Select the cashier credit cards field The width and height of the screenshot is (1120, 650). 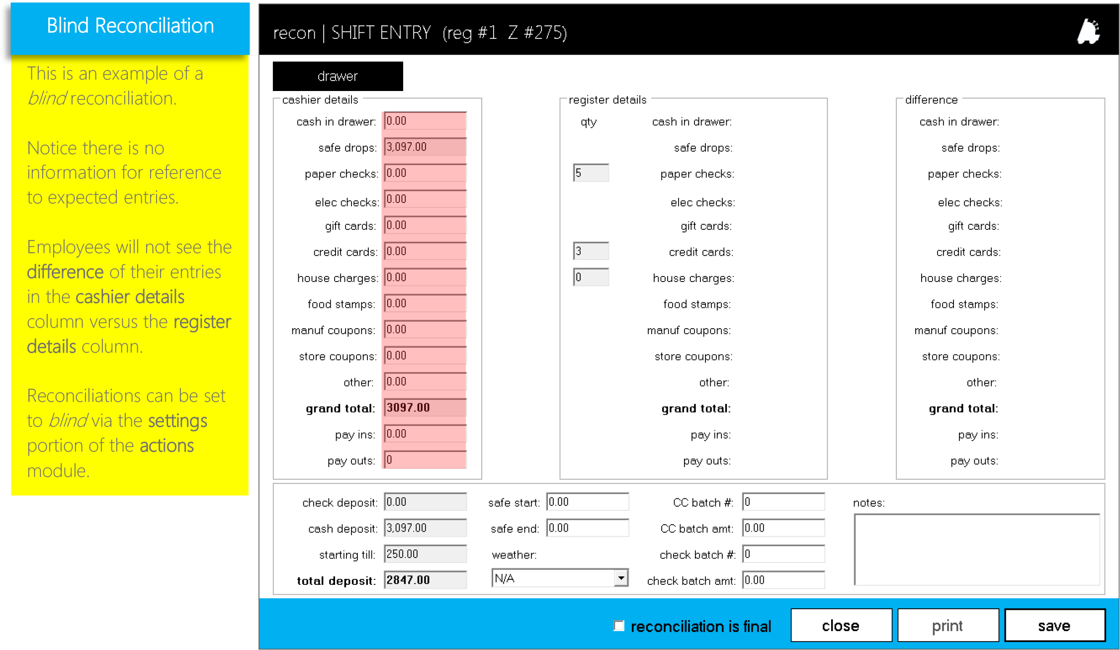425,251
